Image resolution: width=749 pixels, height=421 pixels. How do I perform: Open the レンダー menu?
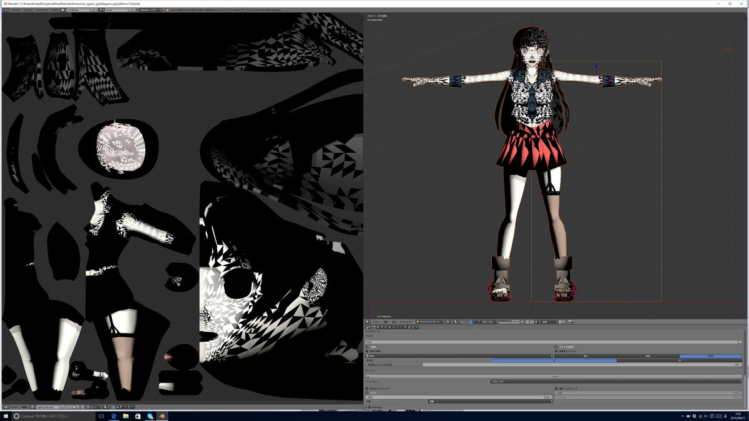coord(29,11)
